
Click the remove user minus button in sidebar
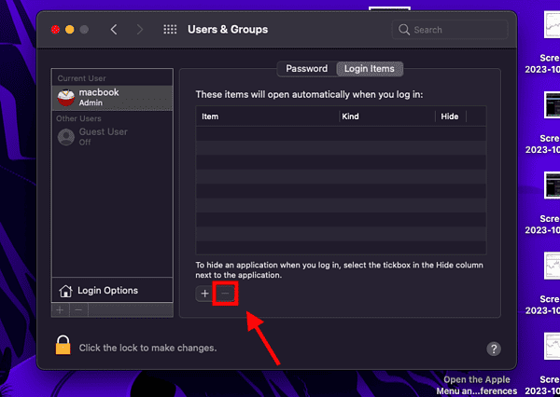click(78, 308)
